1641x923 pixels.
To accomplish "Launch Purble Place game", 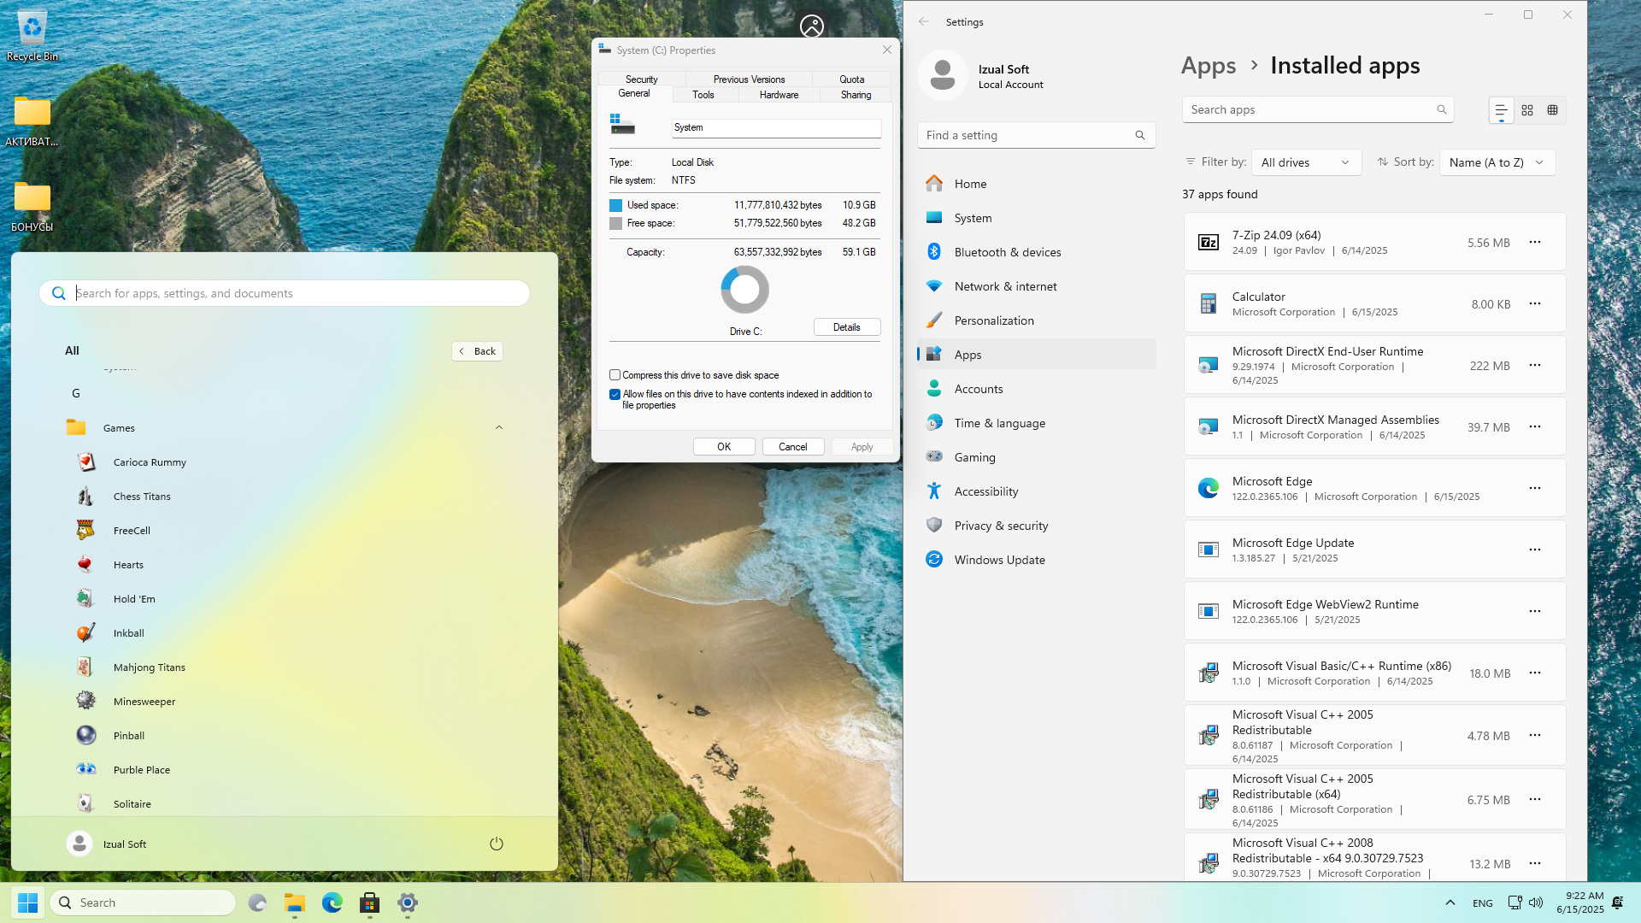I will point(141,770).
